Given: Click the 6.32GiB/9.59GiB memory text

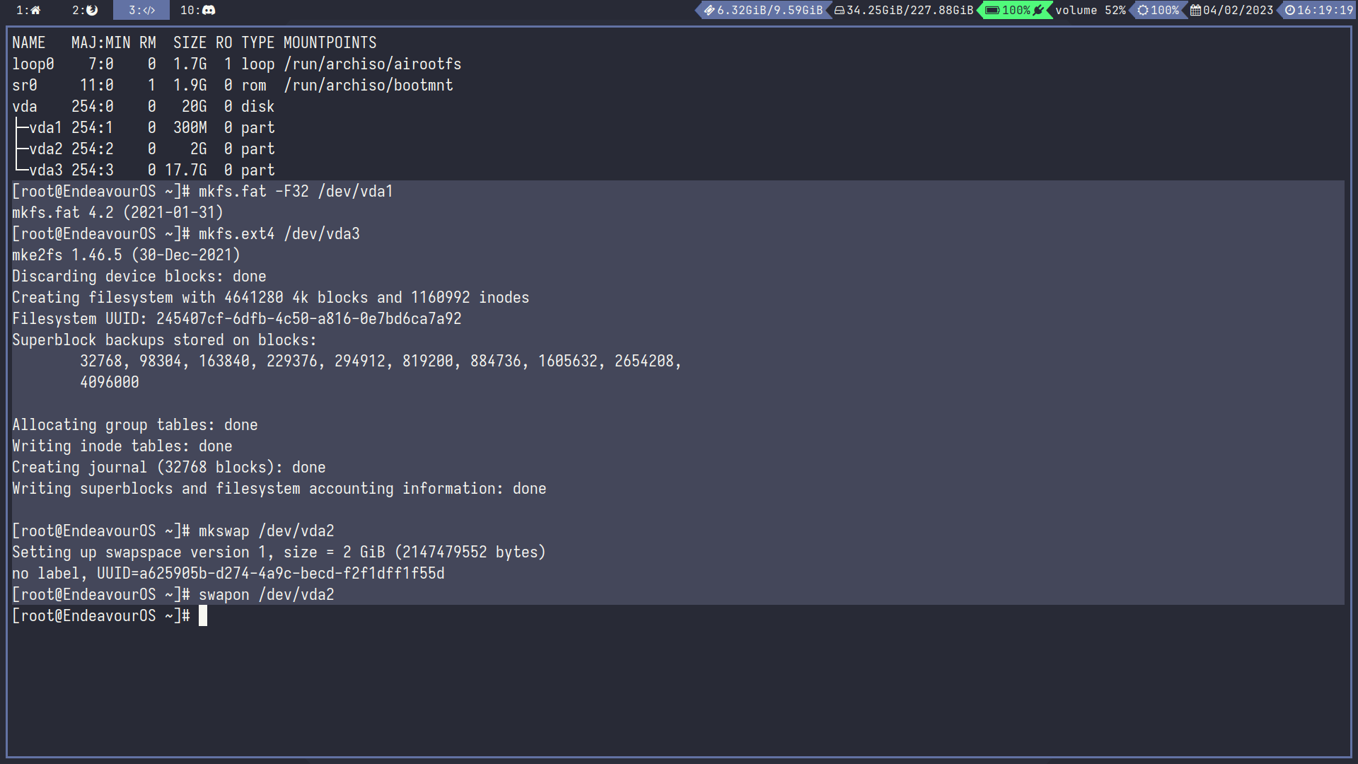Looking at the screenshot, I should (x=770, y=10).
